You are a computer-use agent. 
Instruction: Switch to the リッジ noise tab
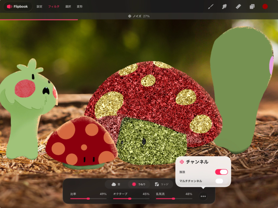(162, 184)
